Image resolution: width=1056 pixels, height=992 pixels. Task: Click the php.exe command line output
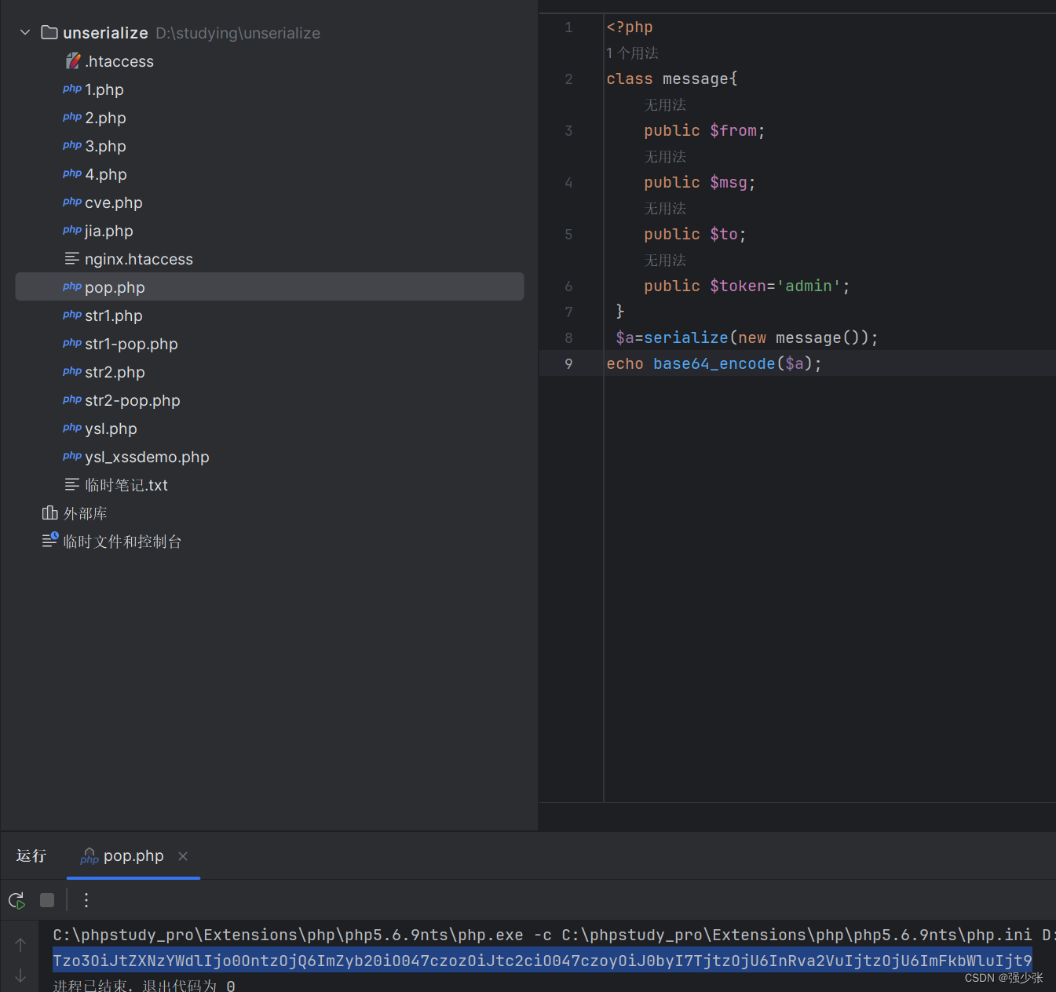[x=554, y=935]
